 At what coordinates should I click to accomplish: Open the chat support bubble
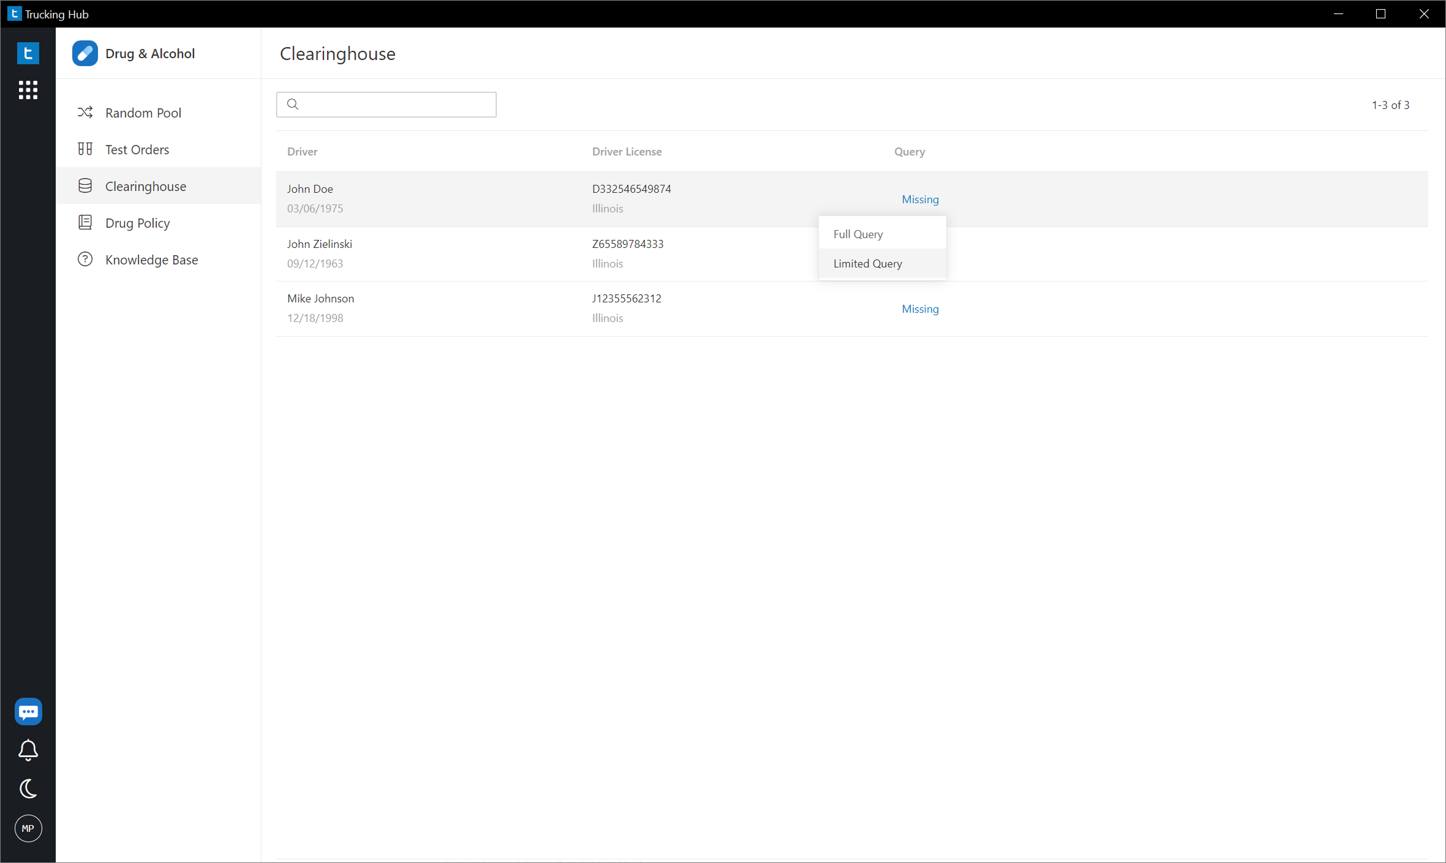28,711
